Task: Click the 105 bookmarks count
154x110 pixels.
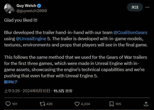Action: click(118, 104)
